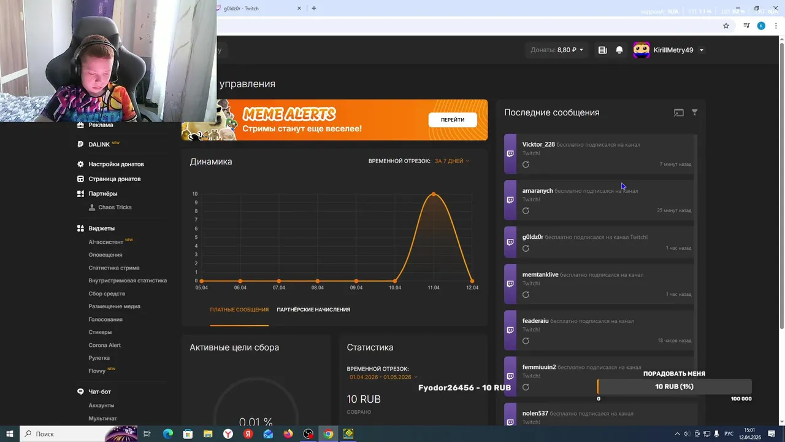
Task: Open Firefox from the taskbar
Action: coord(288,434)
